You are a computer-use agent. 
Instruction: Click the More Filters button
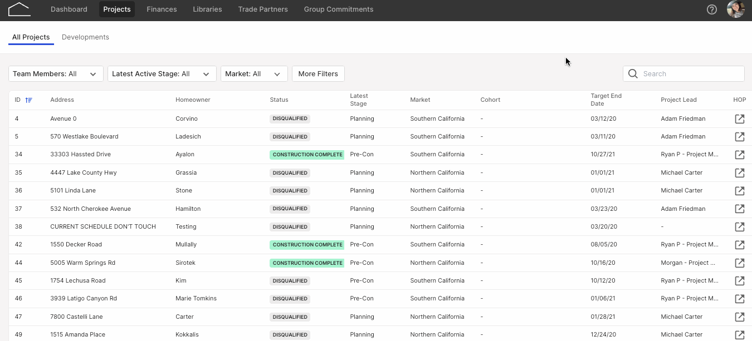[318, 73]
